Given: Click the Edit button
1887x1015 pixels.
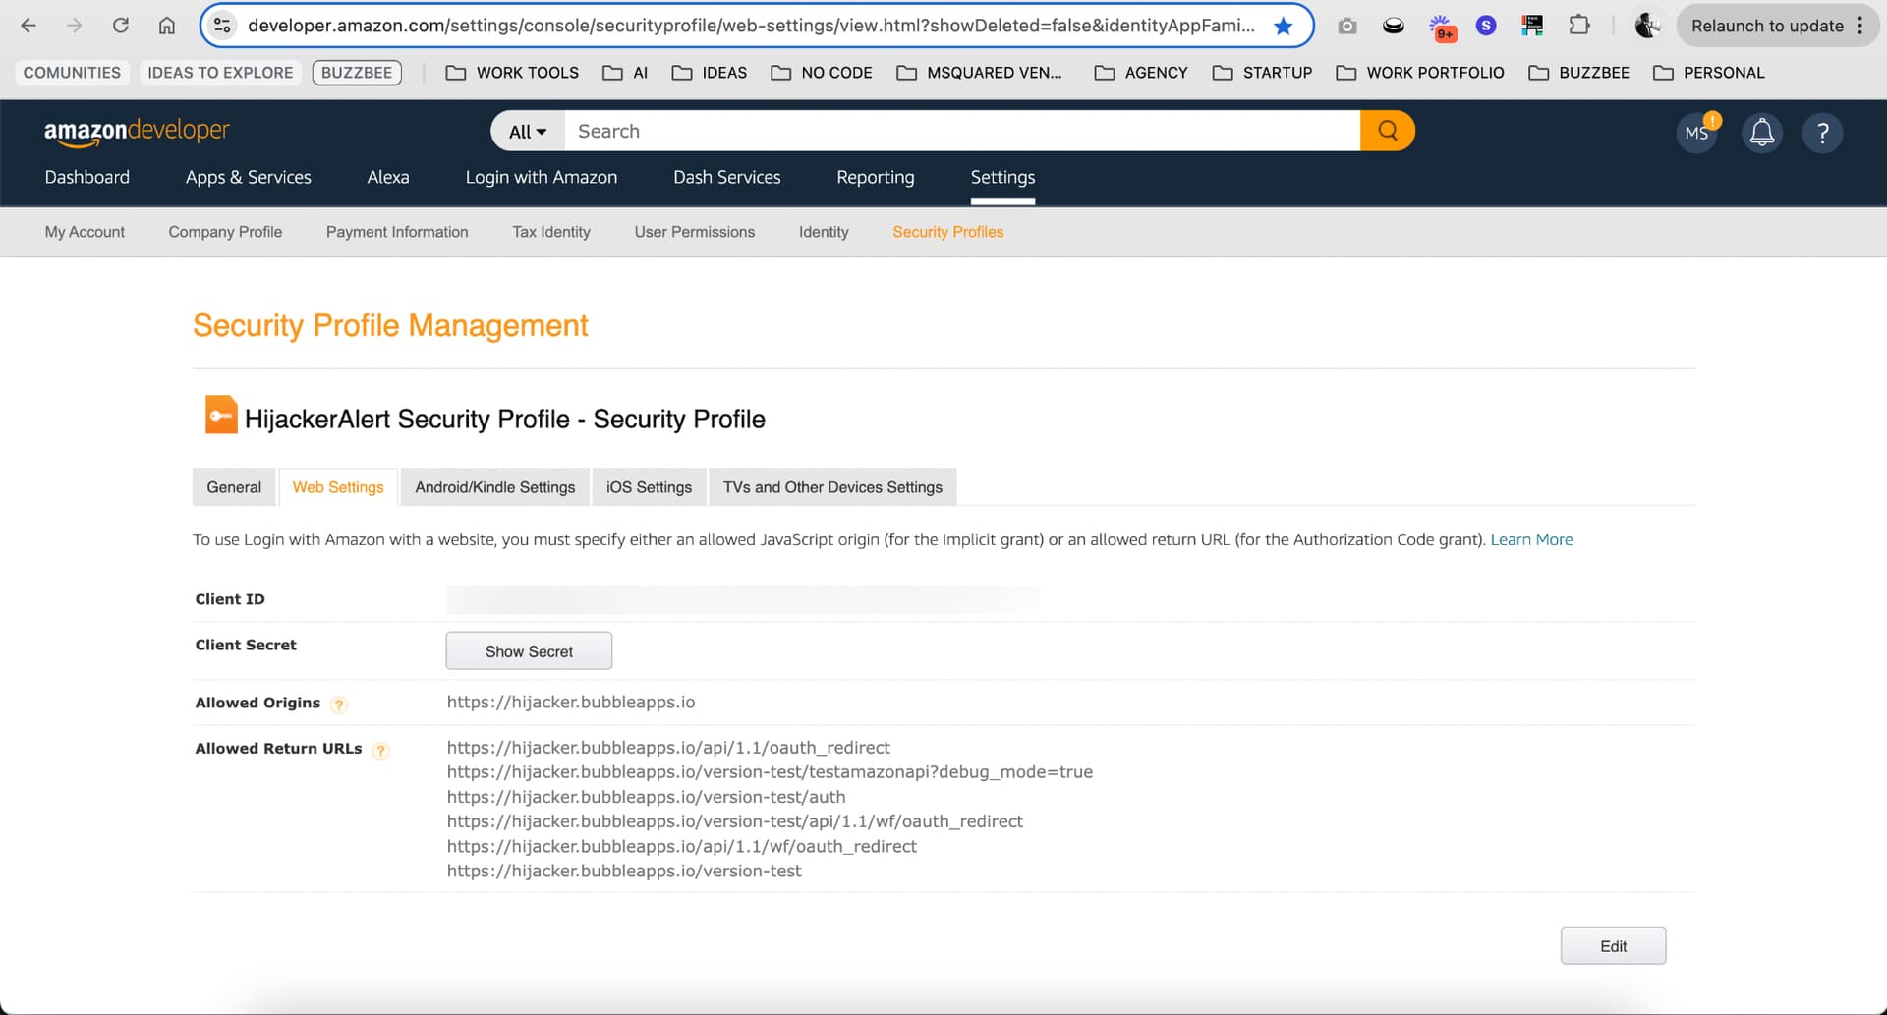Looking at the screenshot, I should click(1613, 946).
